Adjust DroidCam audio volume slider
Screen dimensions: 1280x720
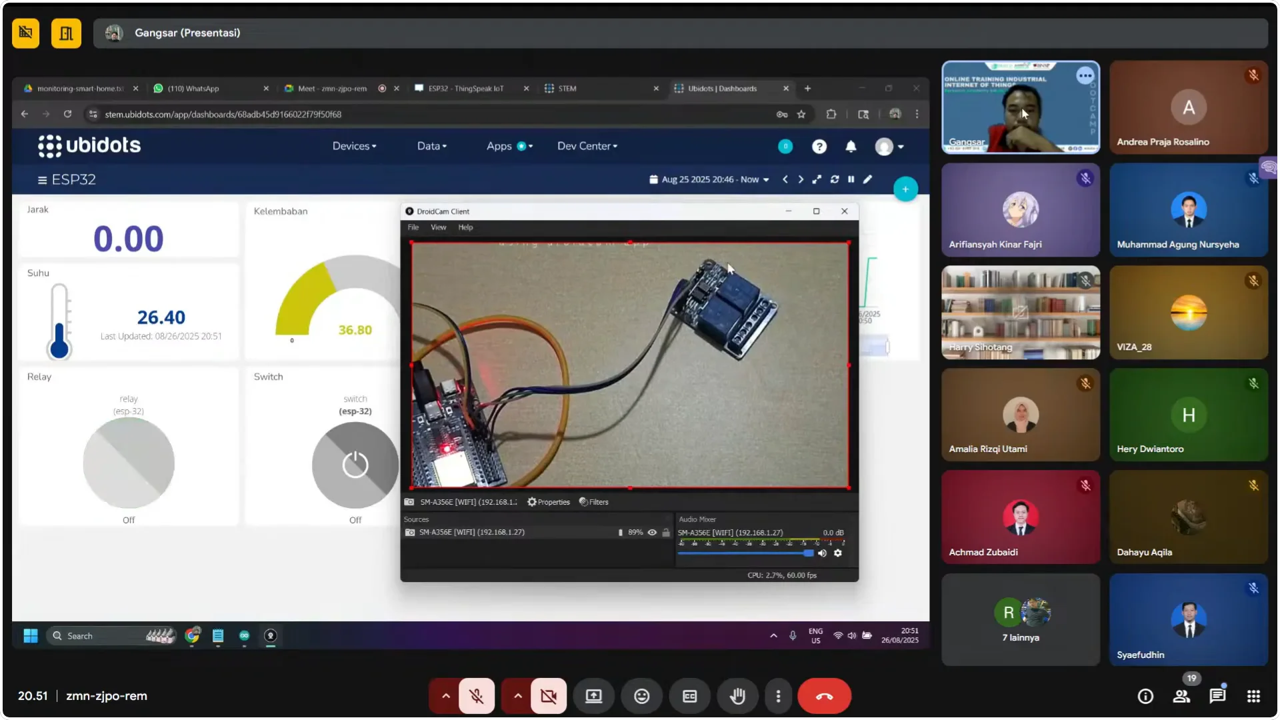click(x=746, y=553)
